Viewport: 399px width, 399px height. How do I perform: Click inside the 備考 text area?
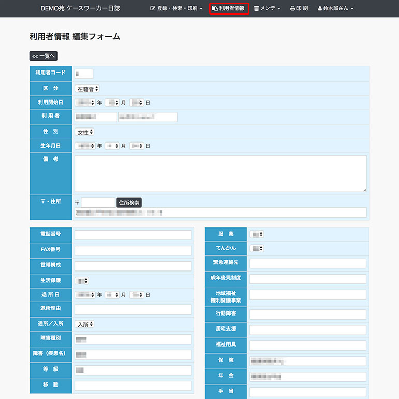coord(221,174)
